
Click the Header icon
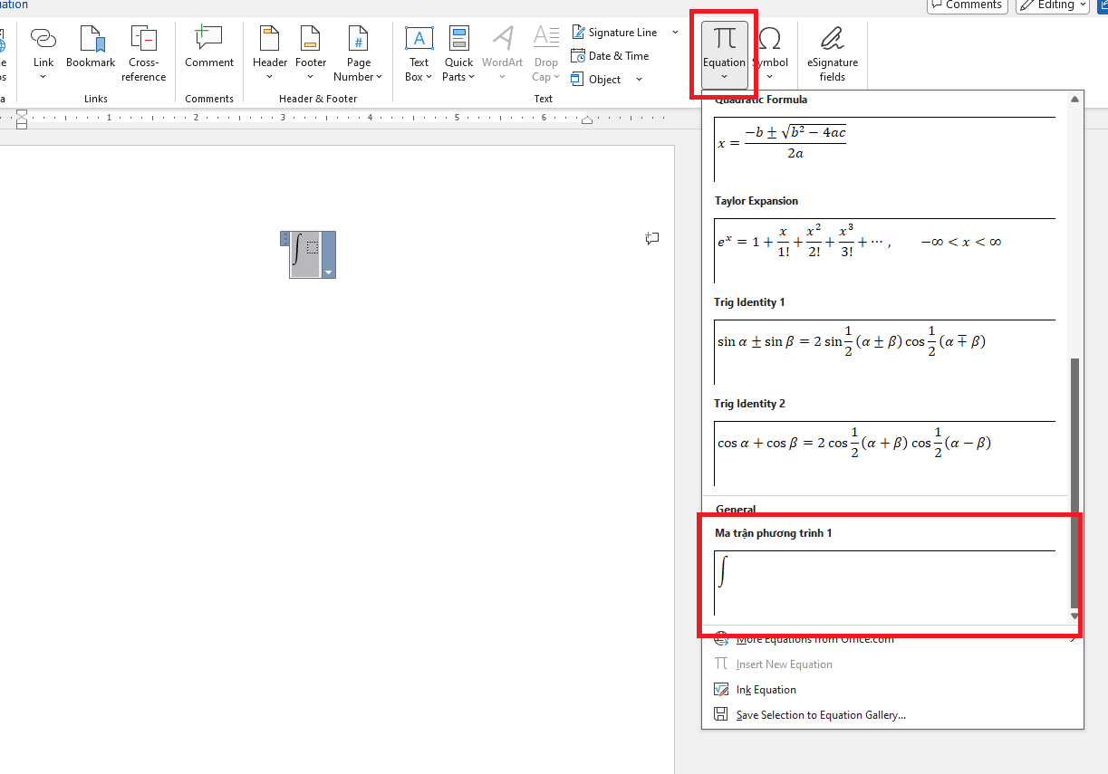(269, 38)
